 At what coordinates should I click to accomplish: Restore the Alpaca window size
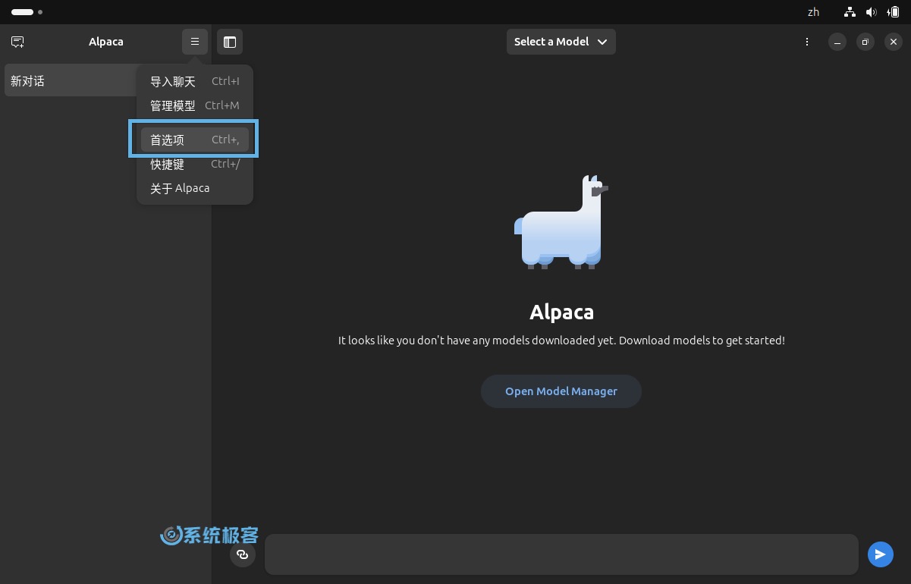click(865, 42)
